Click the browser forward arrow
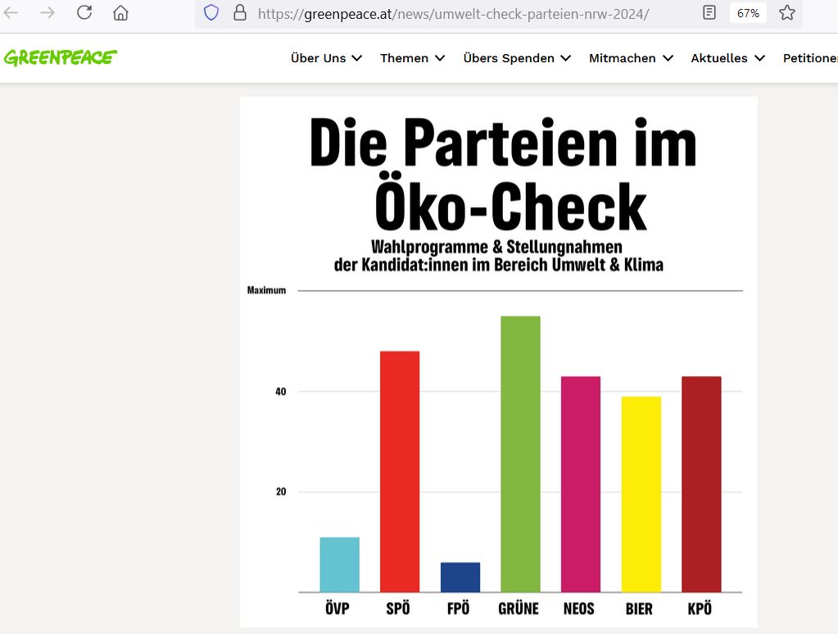 (48, 12)
